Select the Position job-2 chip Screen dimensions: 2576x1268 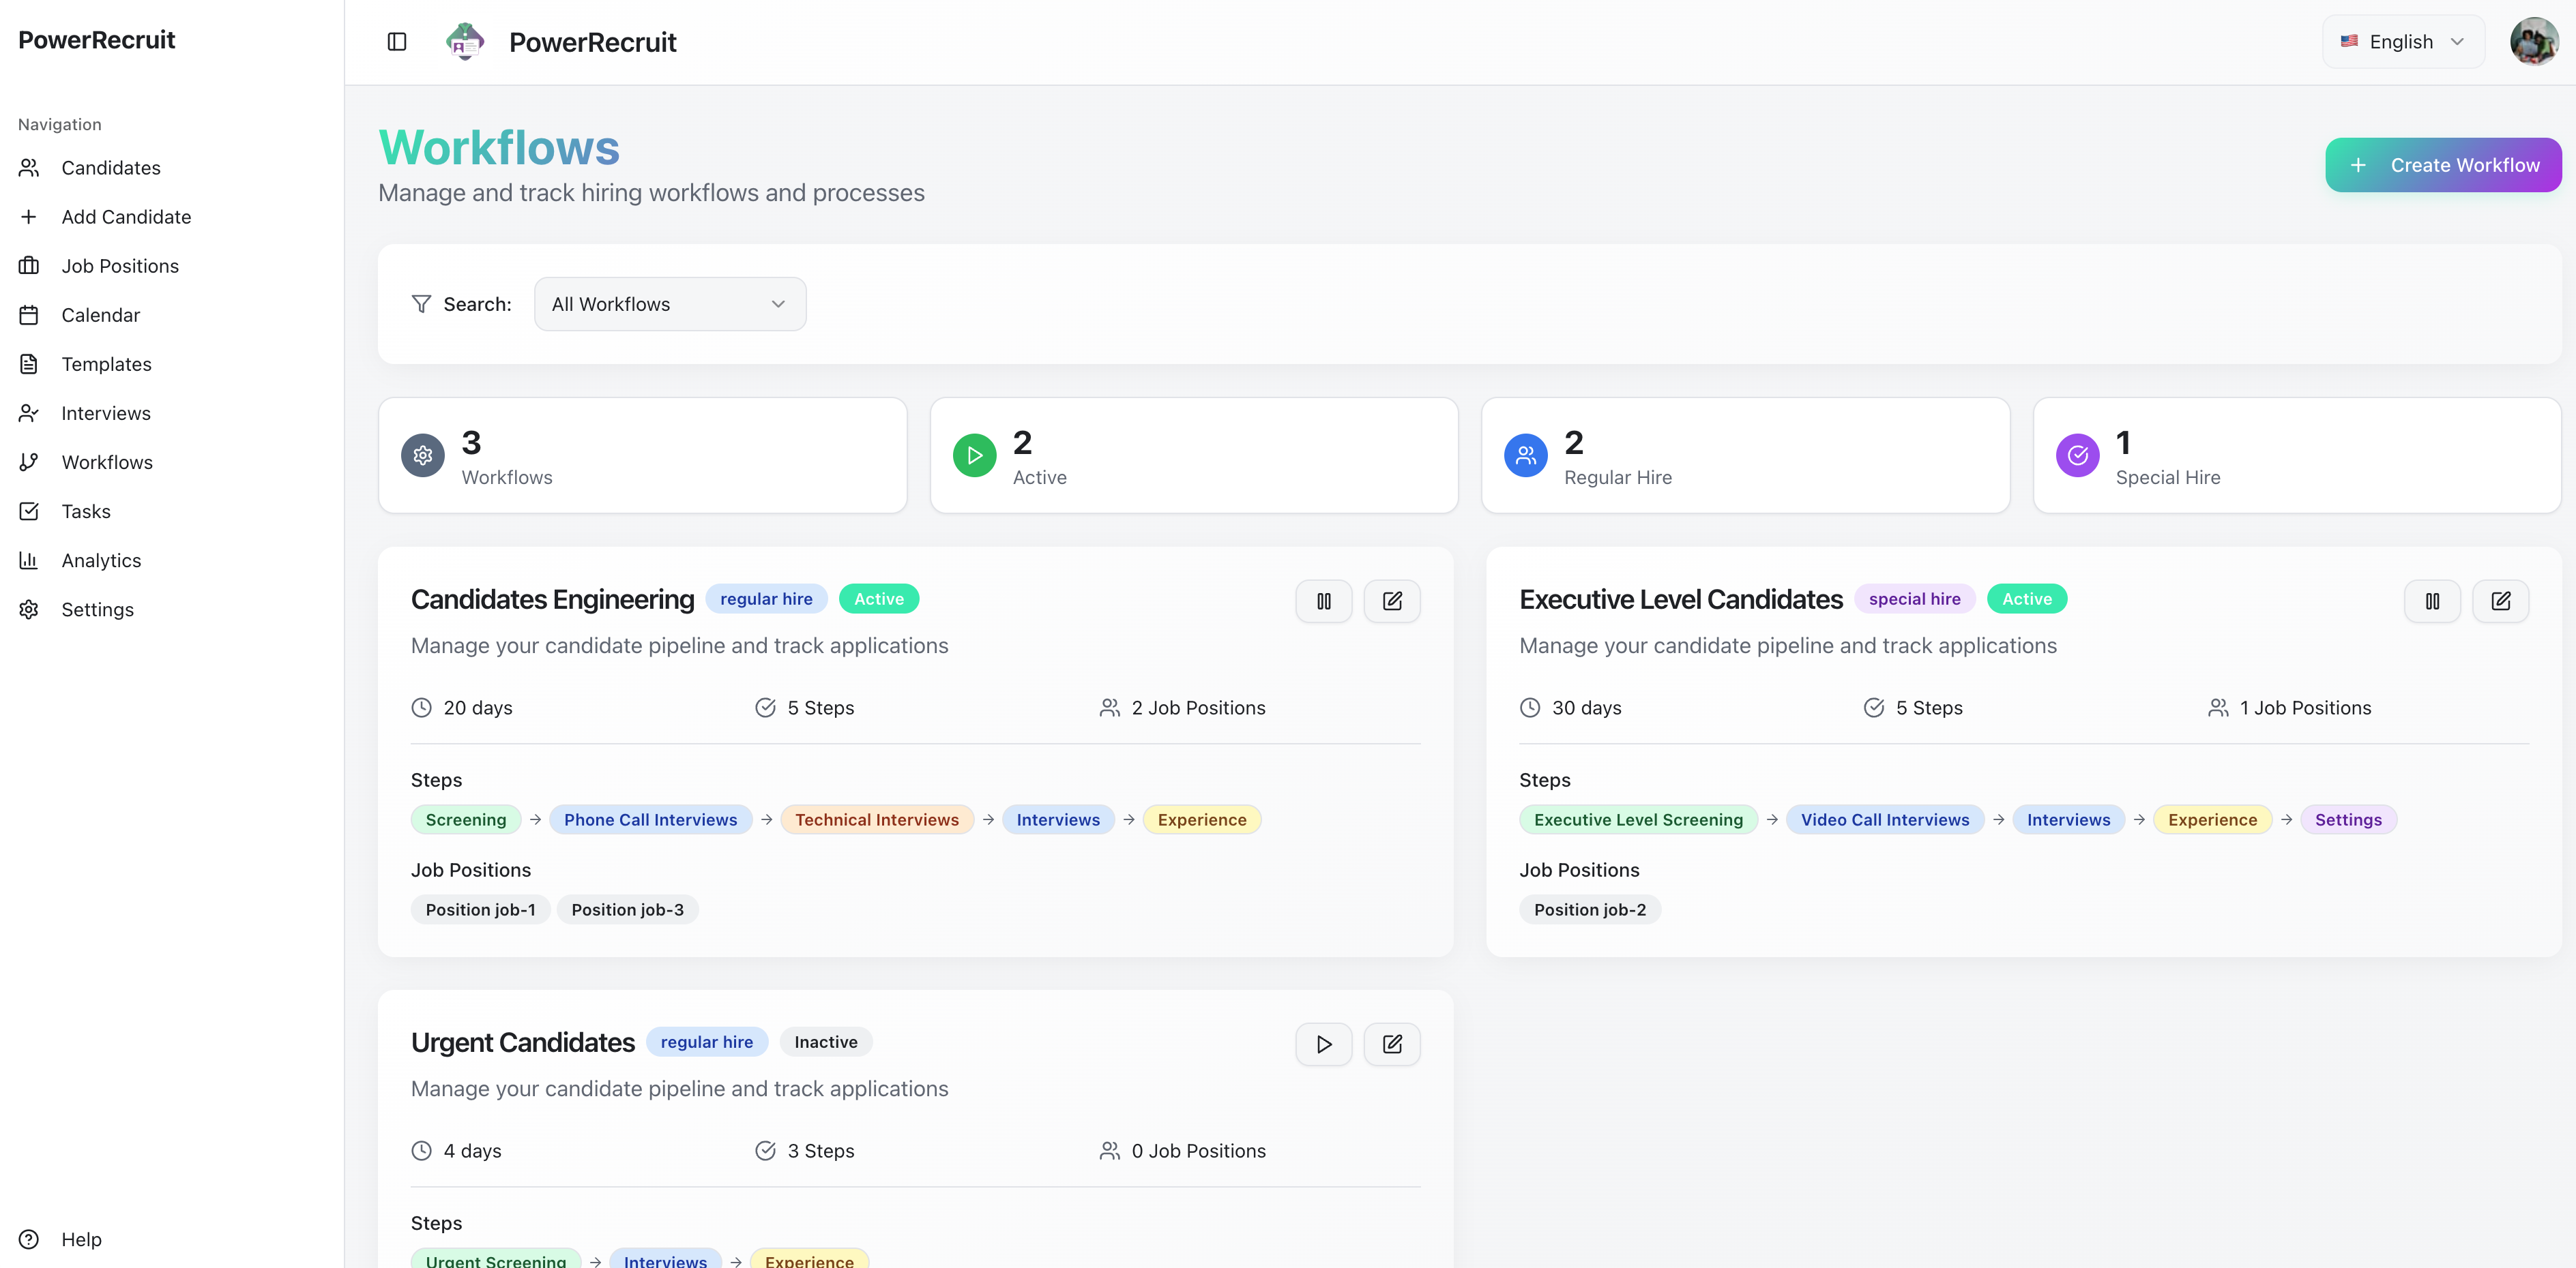[x=1589, y=909]
